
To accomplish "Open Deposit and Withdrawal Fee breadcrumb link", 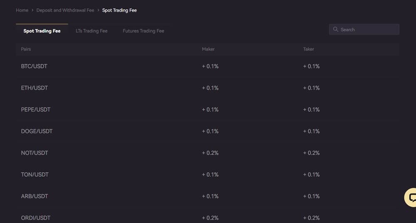I will click(x=65, y=10).
